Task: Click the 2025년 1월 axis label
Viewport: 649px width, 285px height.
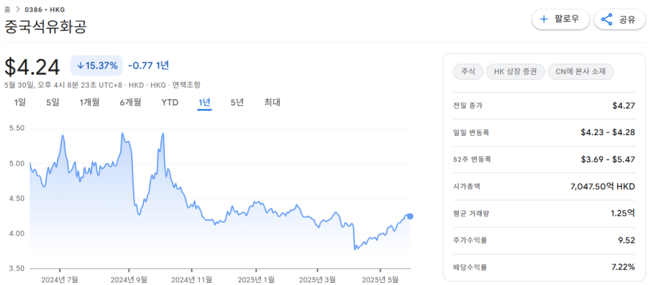Action: click(256, 279)
